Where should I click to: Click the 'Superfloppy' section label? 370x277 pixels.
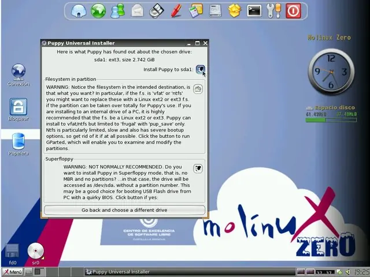pyautogui.click(x=59, y=159)
